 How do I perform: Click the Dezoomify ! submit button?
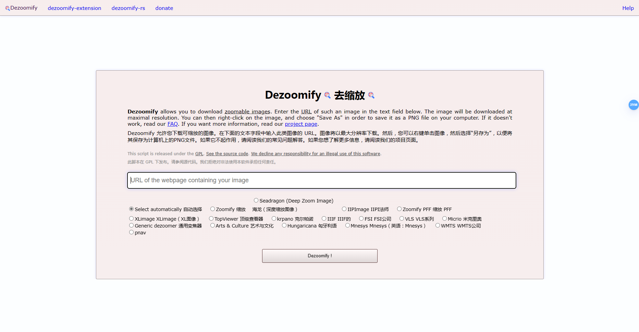(320, 256)
